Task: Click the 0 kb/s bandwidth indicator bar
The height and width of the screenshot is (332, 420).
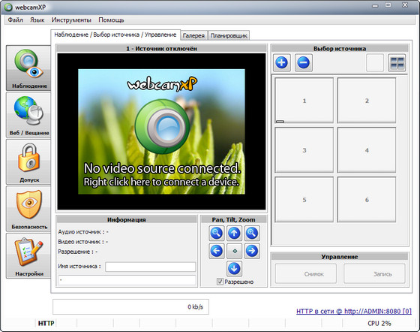Action: coord(130,306)
